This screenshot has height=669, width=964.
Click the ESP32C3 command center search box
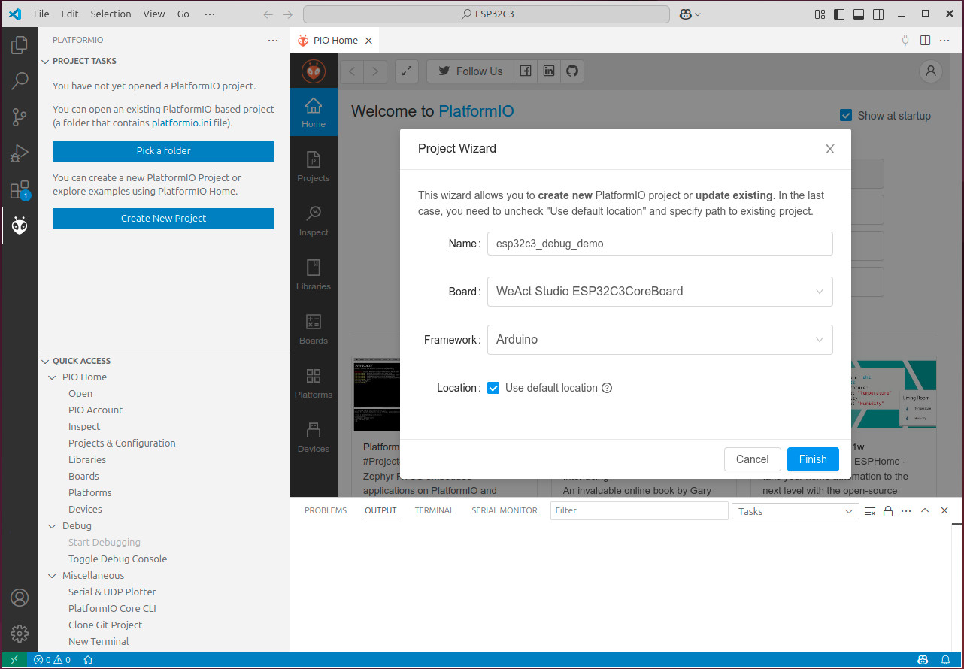point(487,14)
